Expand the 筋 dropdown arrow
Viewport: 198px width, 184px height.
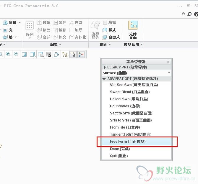pyautogui.click(x=16, y=37)
